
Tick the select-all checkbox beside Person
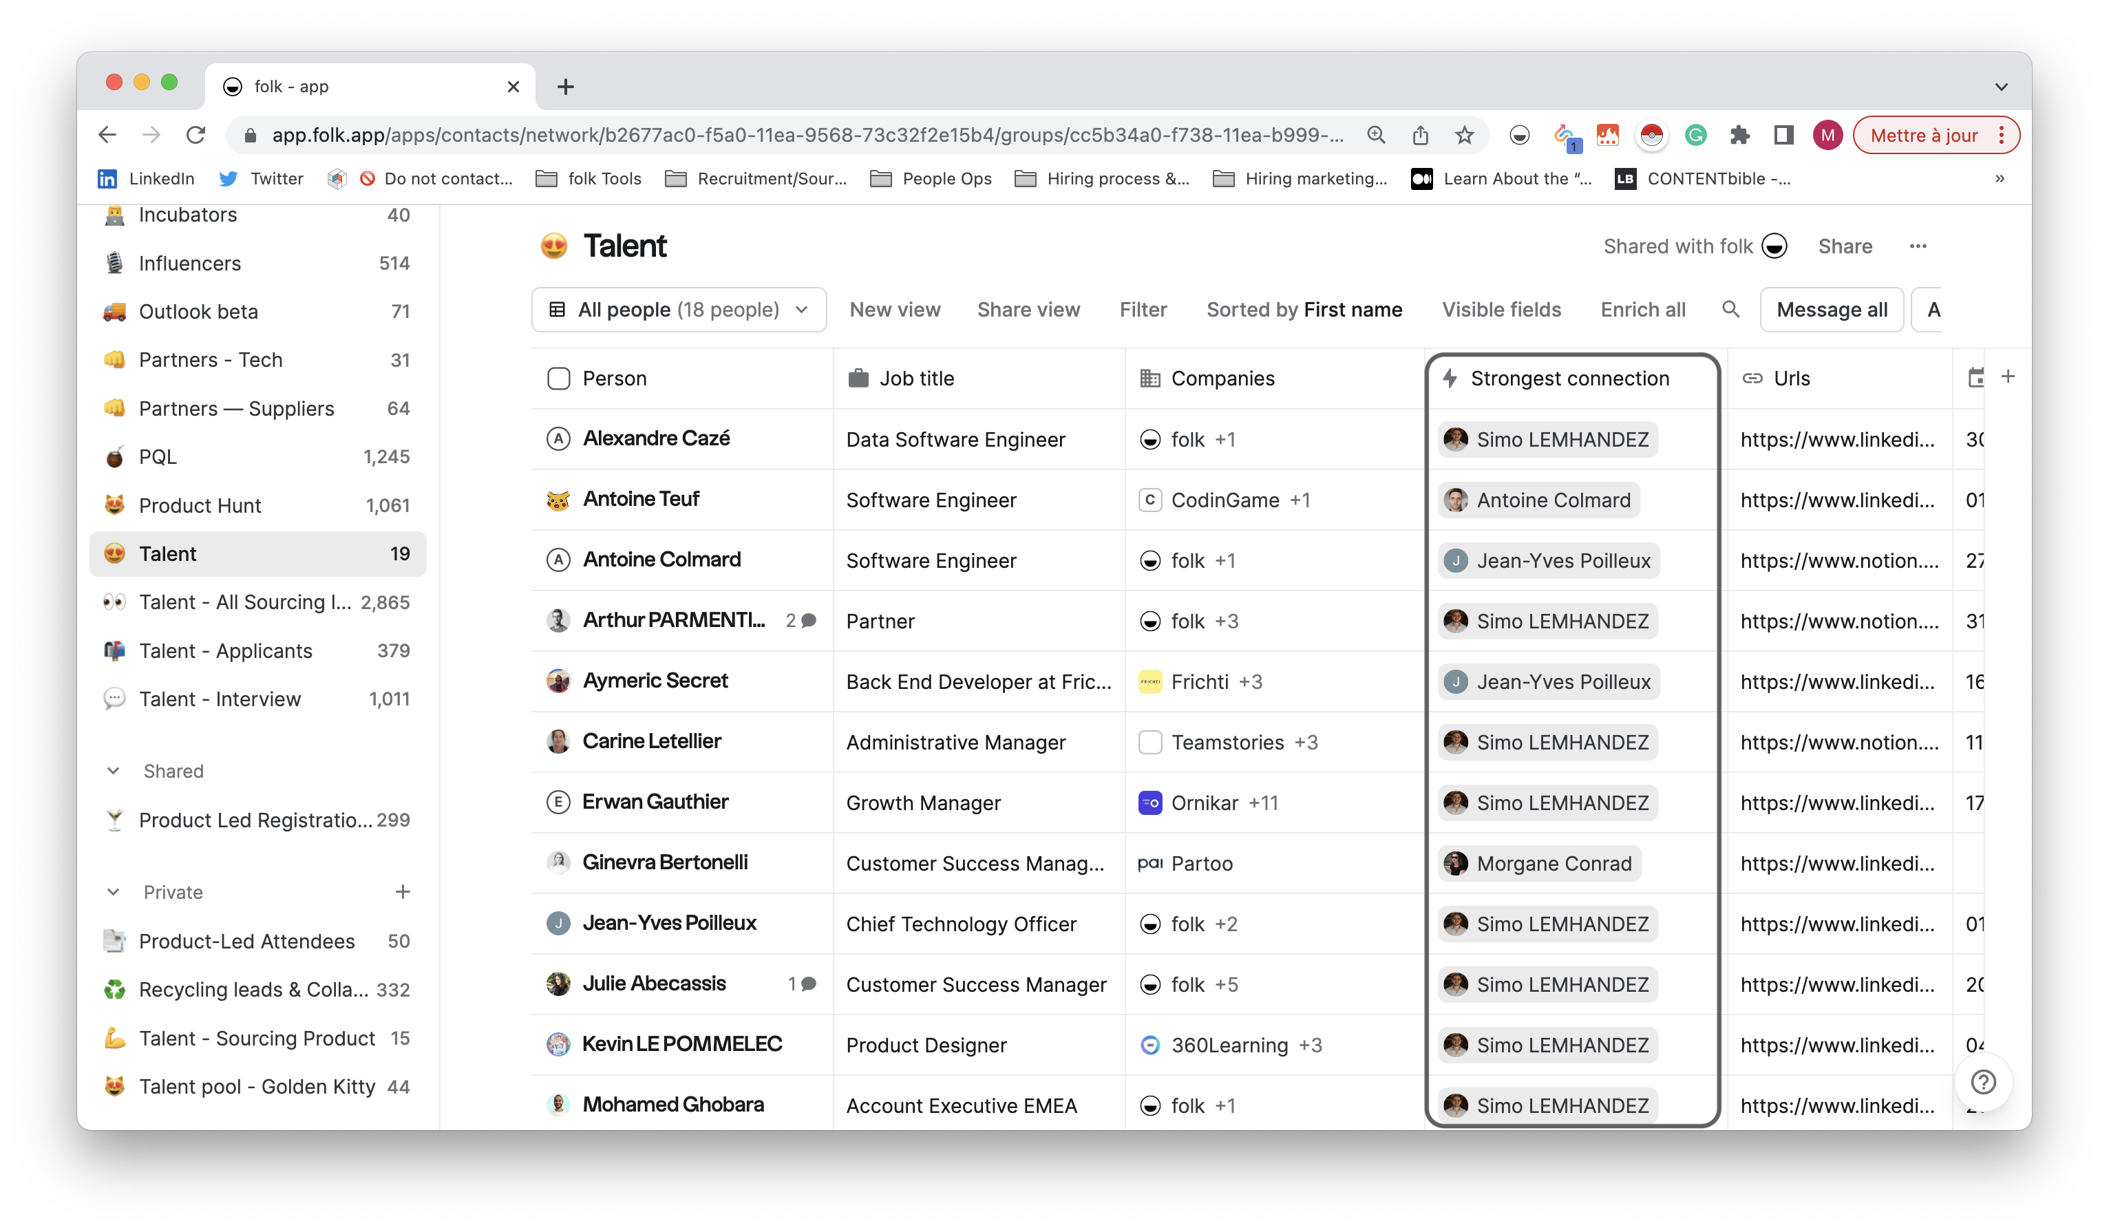(558, 379)
